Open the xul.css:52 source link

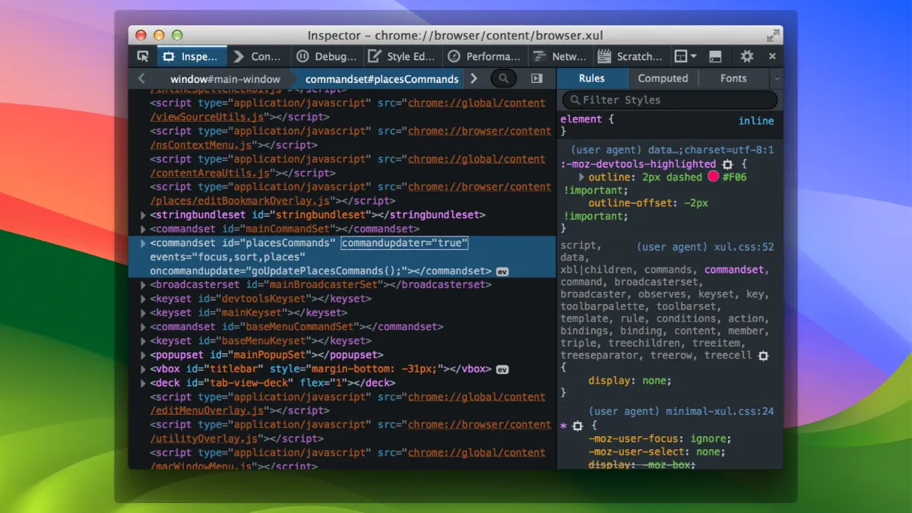click(743, 247)
